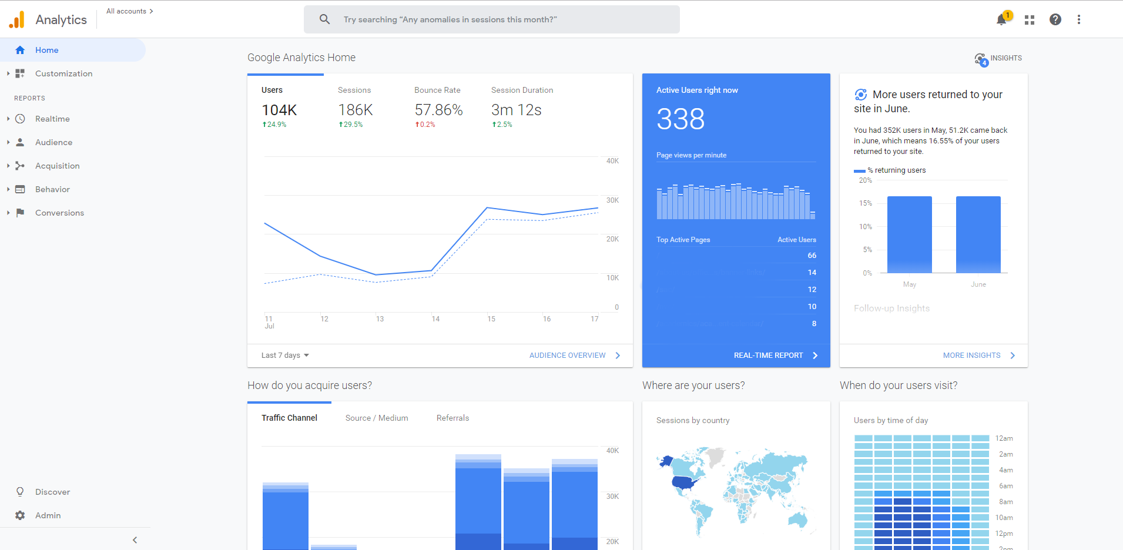Switch to Source / Medium tab
Viewport: 1123px width, 550px height.
(x=377, y=418)
